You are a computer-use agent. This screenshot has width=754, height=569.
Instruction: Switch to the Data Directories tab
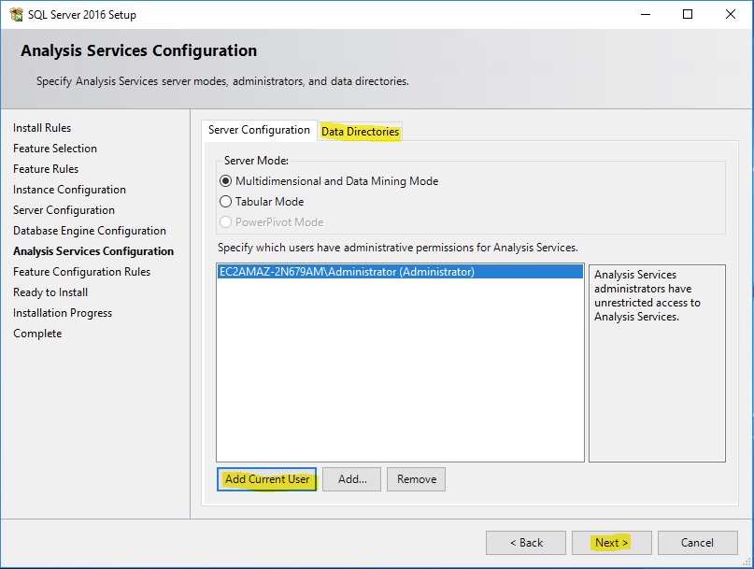click(x=360, y=132)
